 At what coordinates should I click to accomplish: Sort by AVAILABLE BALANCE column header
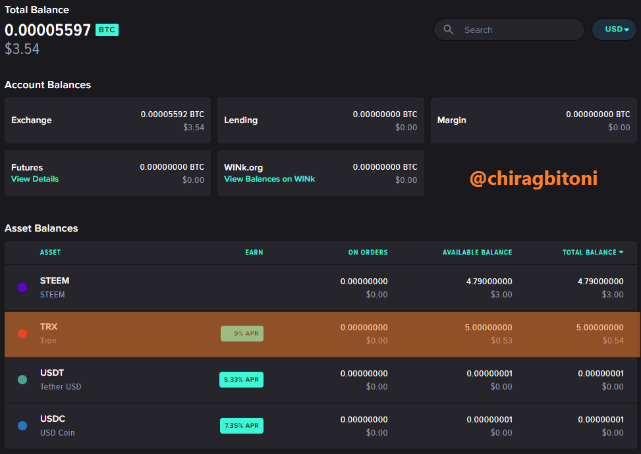pos(477,252)
